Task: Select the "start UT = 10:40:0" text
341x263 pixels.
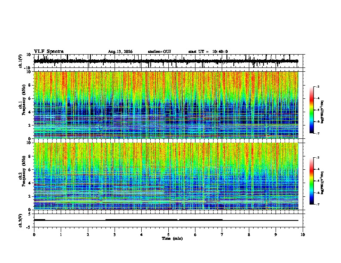Action: [208, 52]
